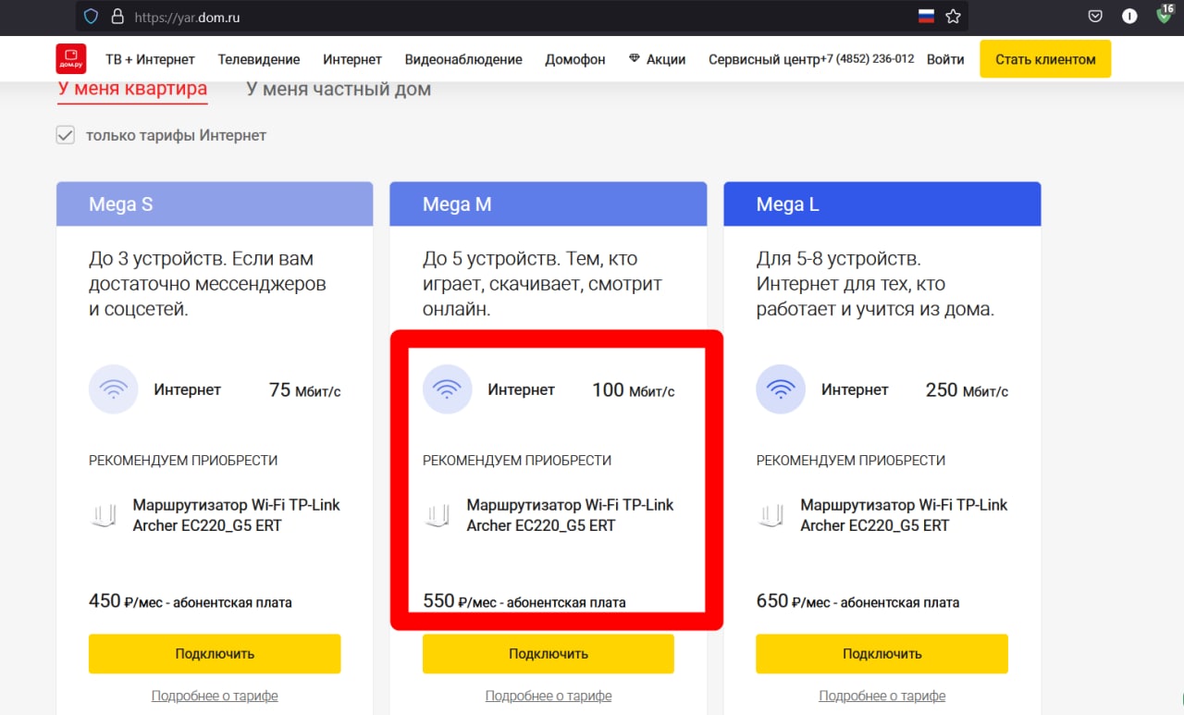This screenshot has height=715, width=1184.
Task: Select the 'У меня квартира' tab
Action: click(x=132, y=90)
